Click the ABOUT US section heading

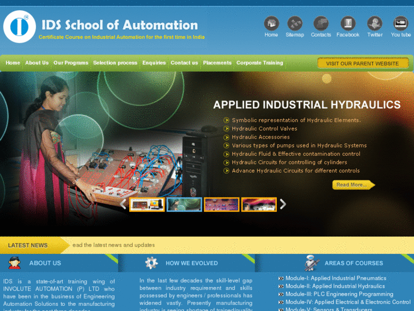coord(45,263)
